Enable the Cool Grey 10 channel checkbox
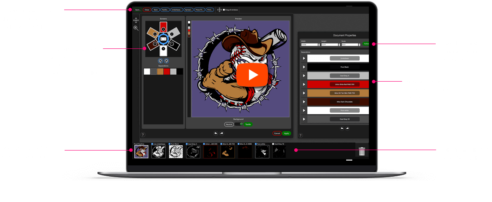 (x=273, y=144)
